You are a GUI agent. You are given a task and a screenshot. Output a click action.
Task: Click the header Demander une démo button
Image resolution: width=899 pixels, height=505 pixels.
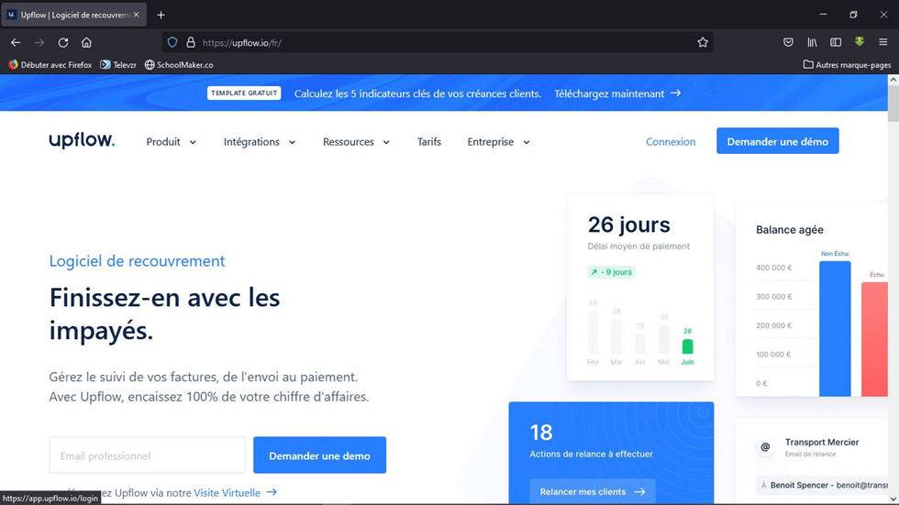tap(777, 141)
